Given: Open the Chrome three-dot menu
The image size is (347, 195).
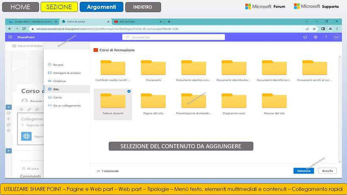Looking at the screenshot, I should (x=337, y=29).
